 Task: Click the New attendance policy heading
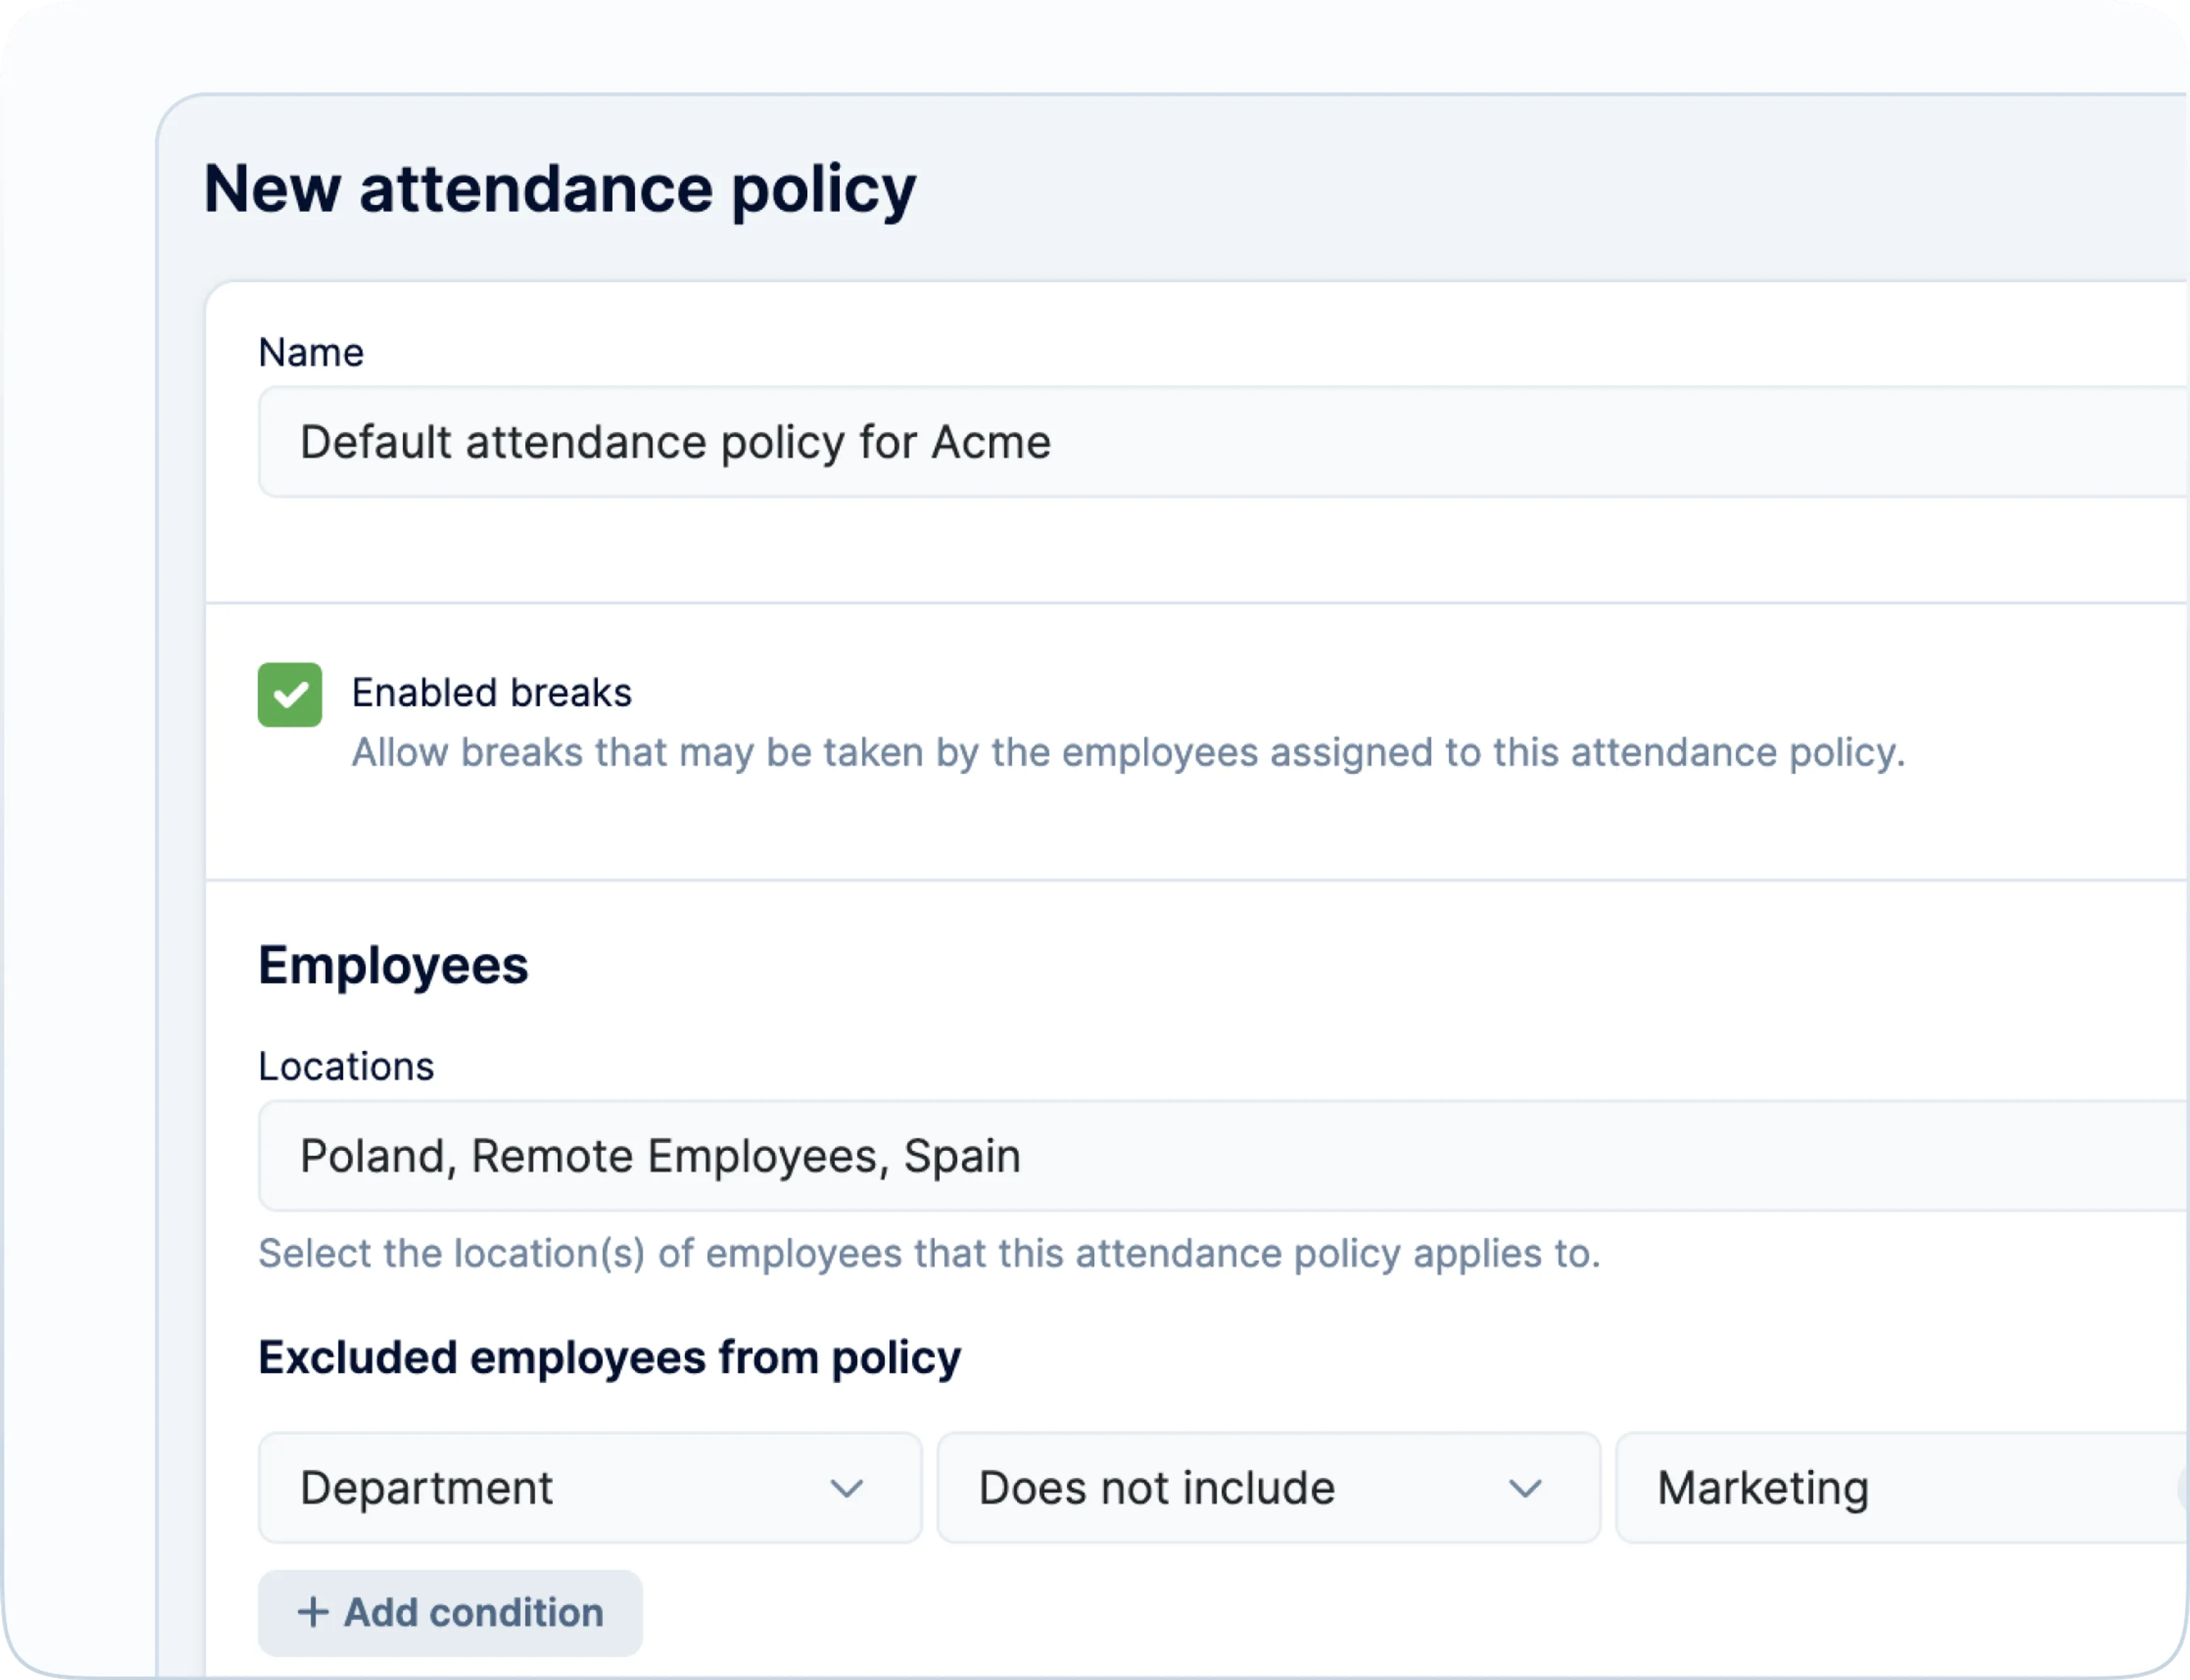pos(559,188)
